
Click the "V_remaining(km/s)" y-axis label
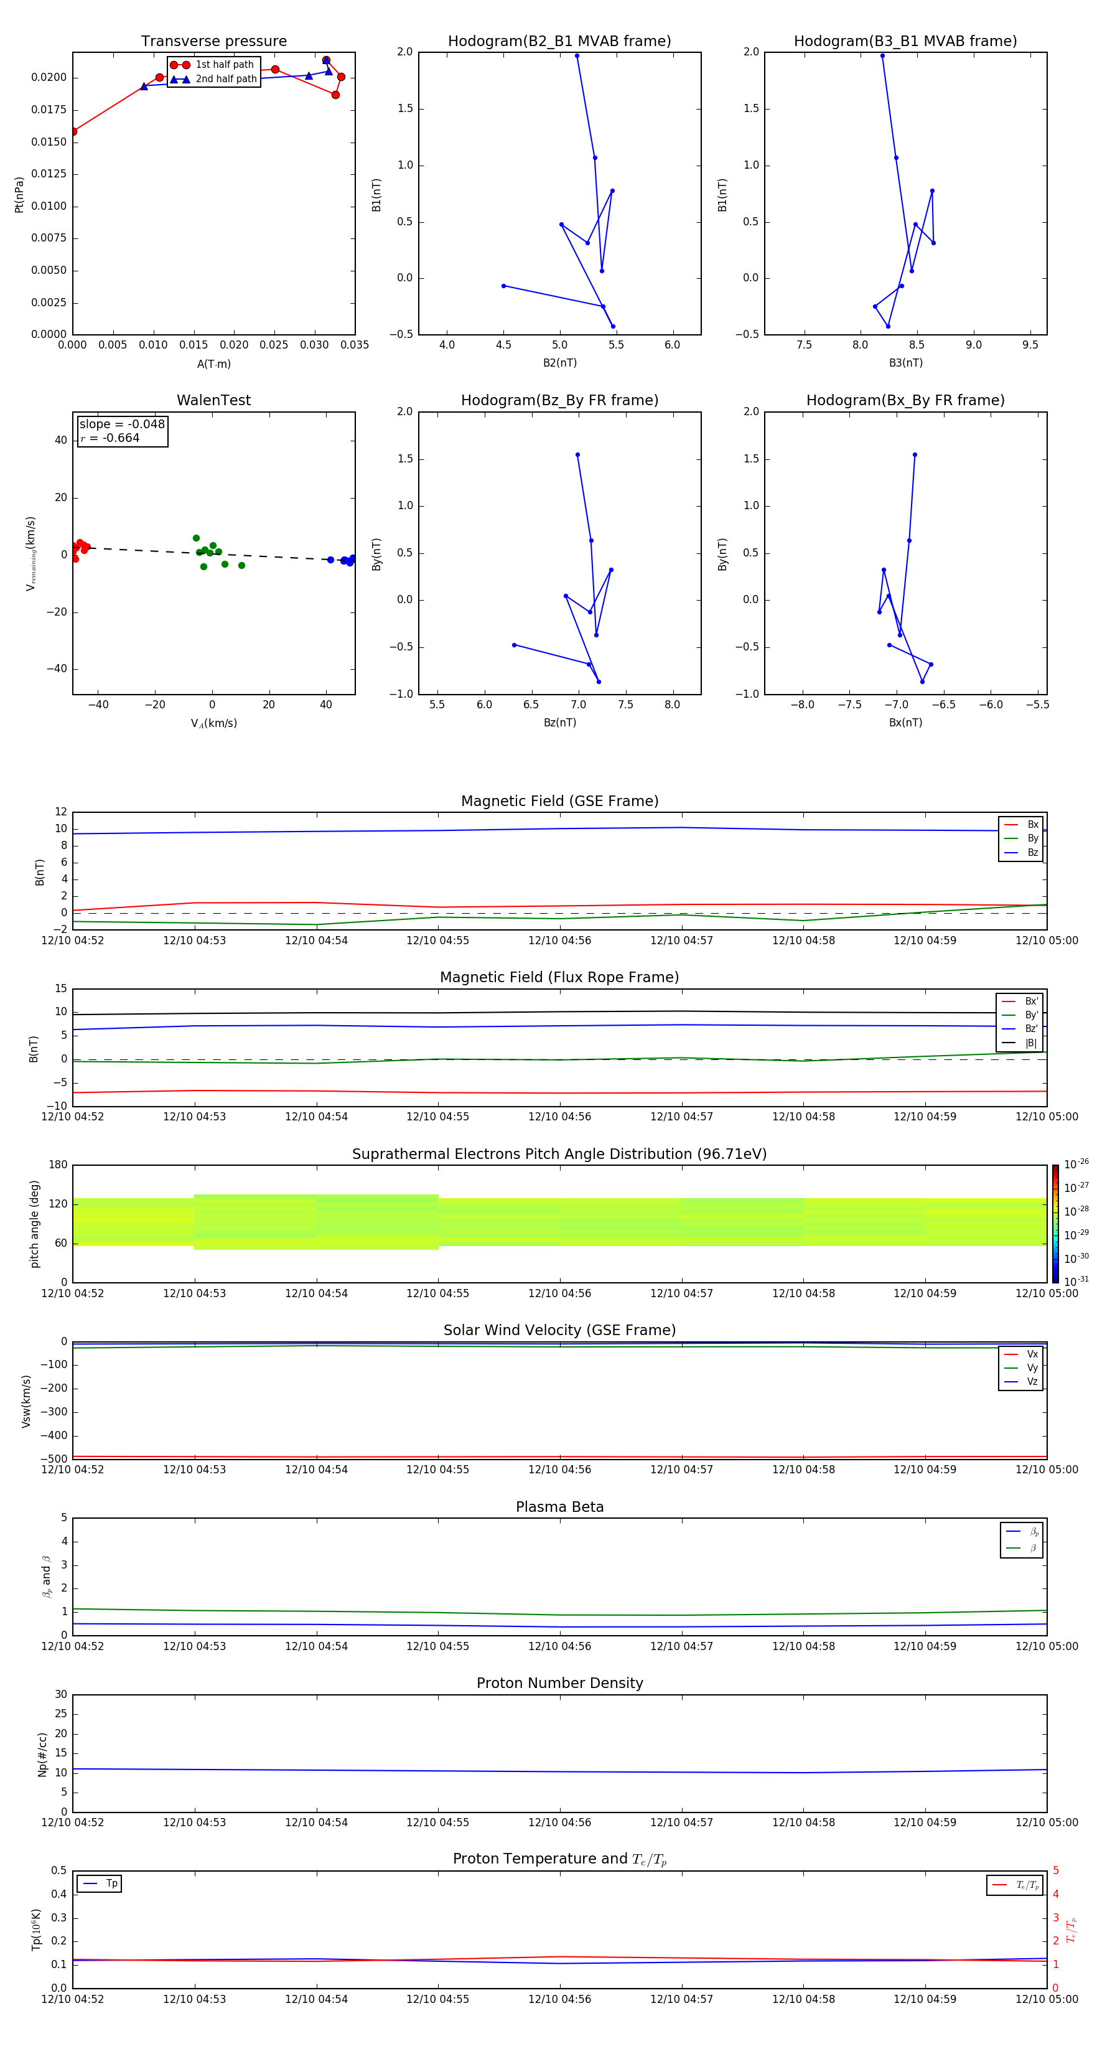pyautogui.click(x=31, y=553)
